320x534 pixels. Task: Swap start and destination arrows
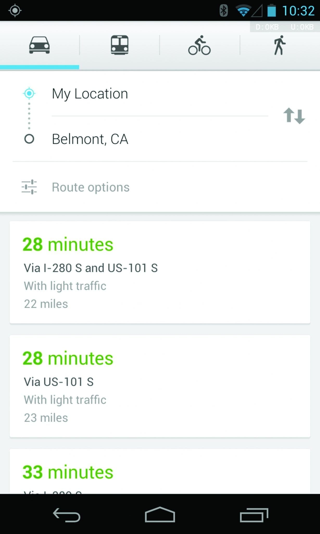pyautogui.click(x=294, y=116)
